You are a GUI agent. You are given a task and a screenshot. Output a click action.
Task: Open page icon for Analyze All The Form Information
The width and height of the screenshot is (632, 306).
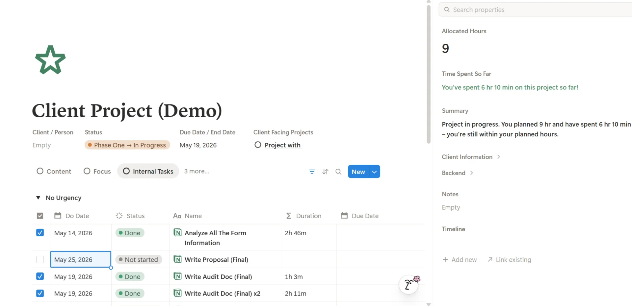(x=177, y=233)
